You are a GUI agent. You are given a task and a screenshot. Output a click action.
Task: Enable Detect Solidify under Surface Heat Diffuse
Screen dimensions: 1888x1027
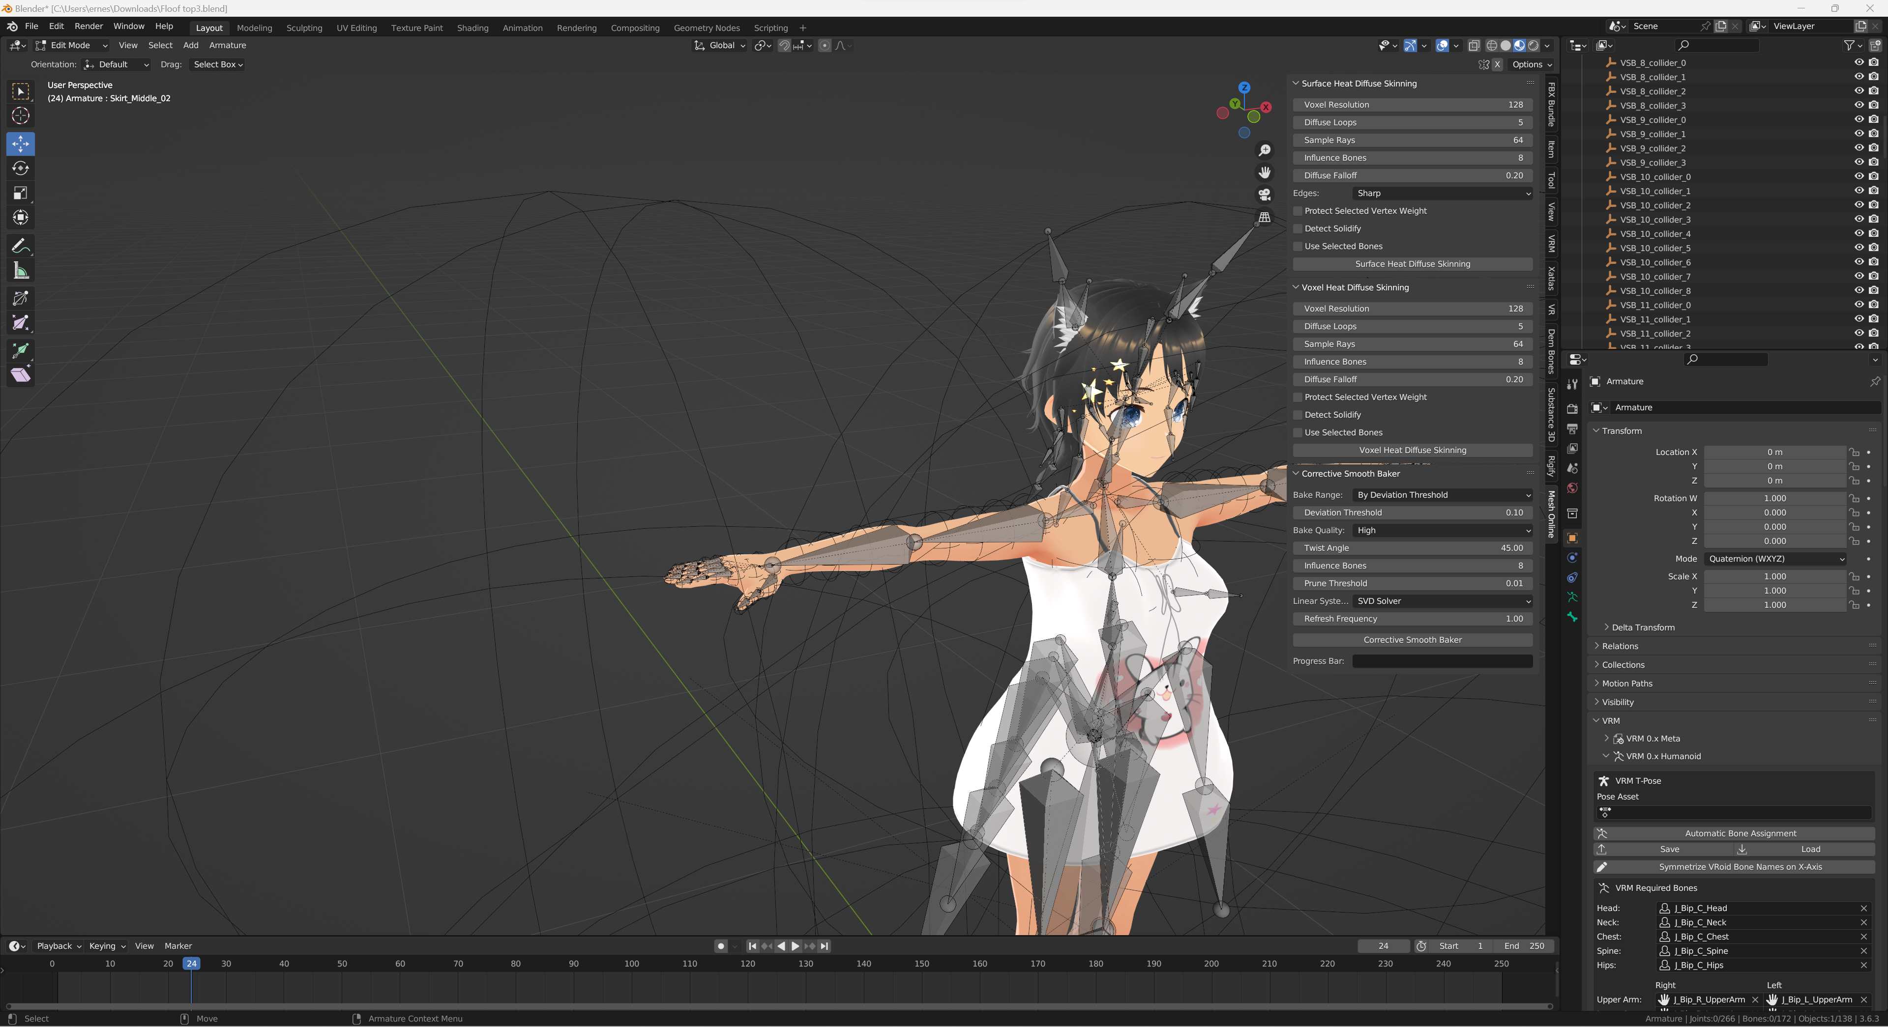tap(1298, 228)
